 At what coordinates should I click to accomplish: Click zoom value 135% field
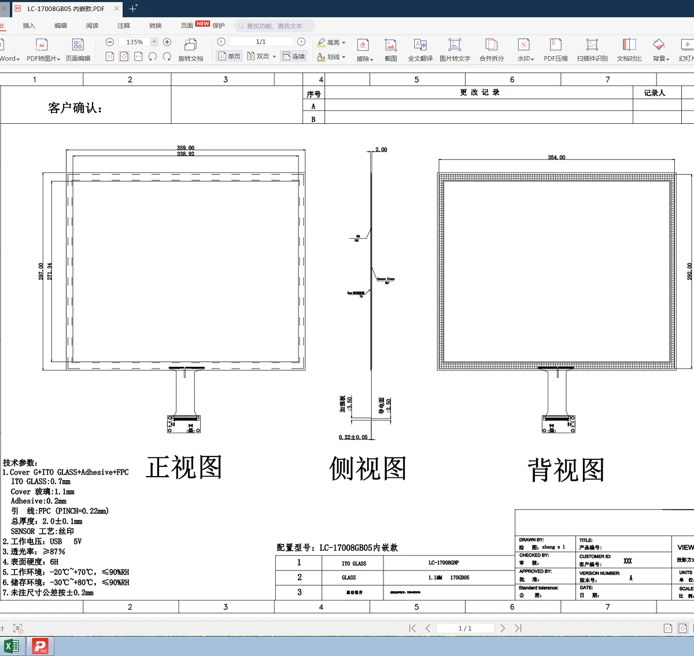(x=135, y=42)
